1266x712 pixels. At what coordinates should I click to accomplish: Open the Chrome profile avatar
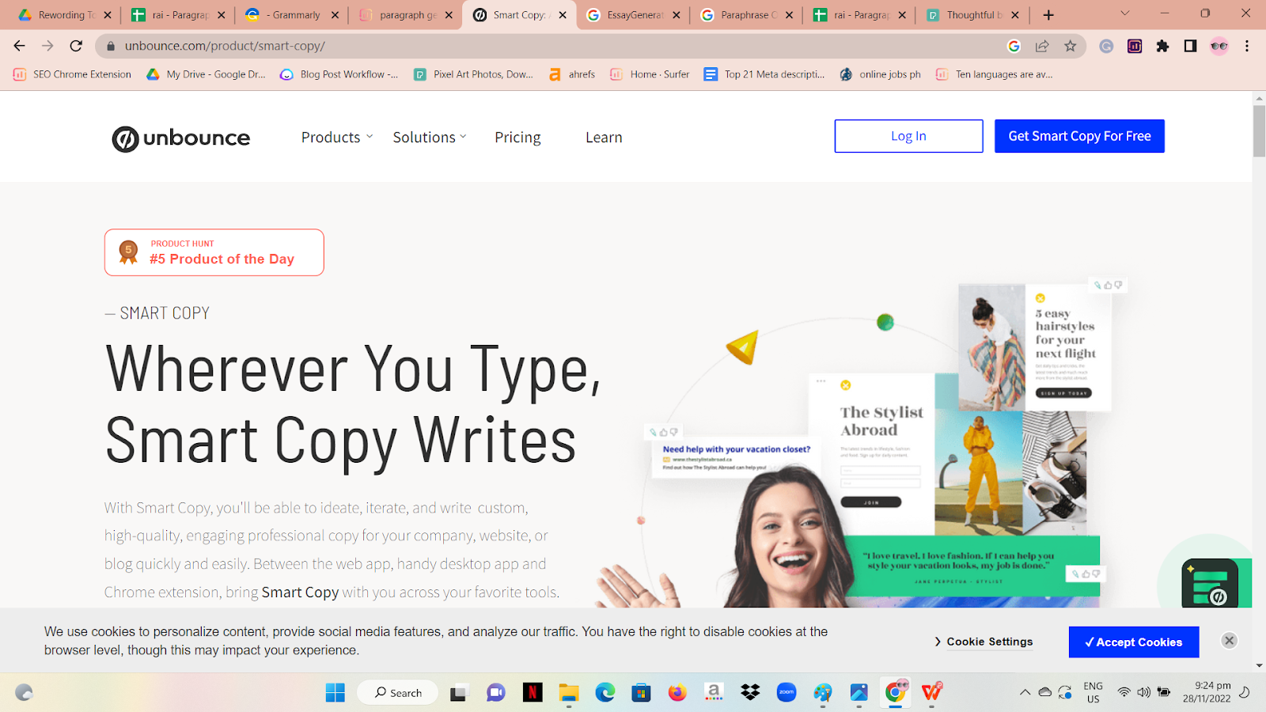coord(1219,46)
